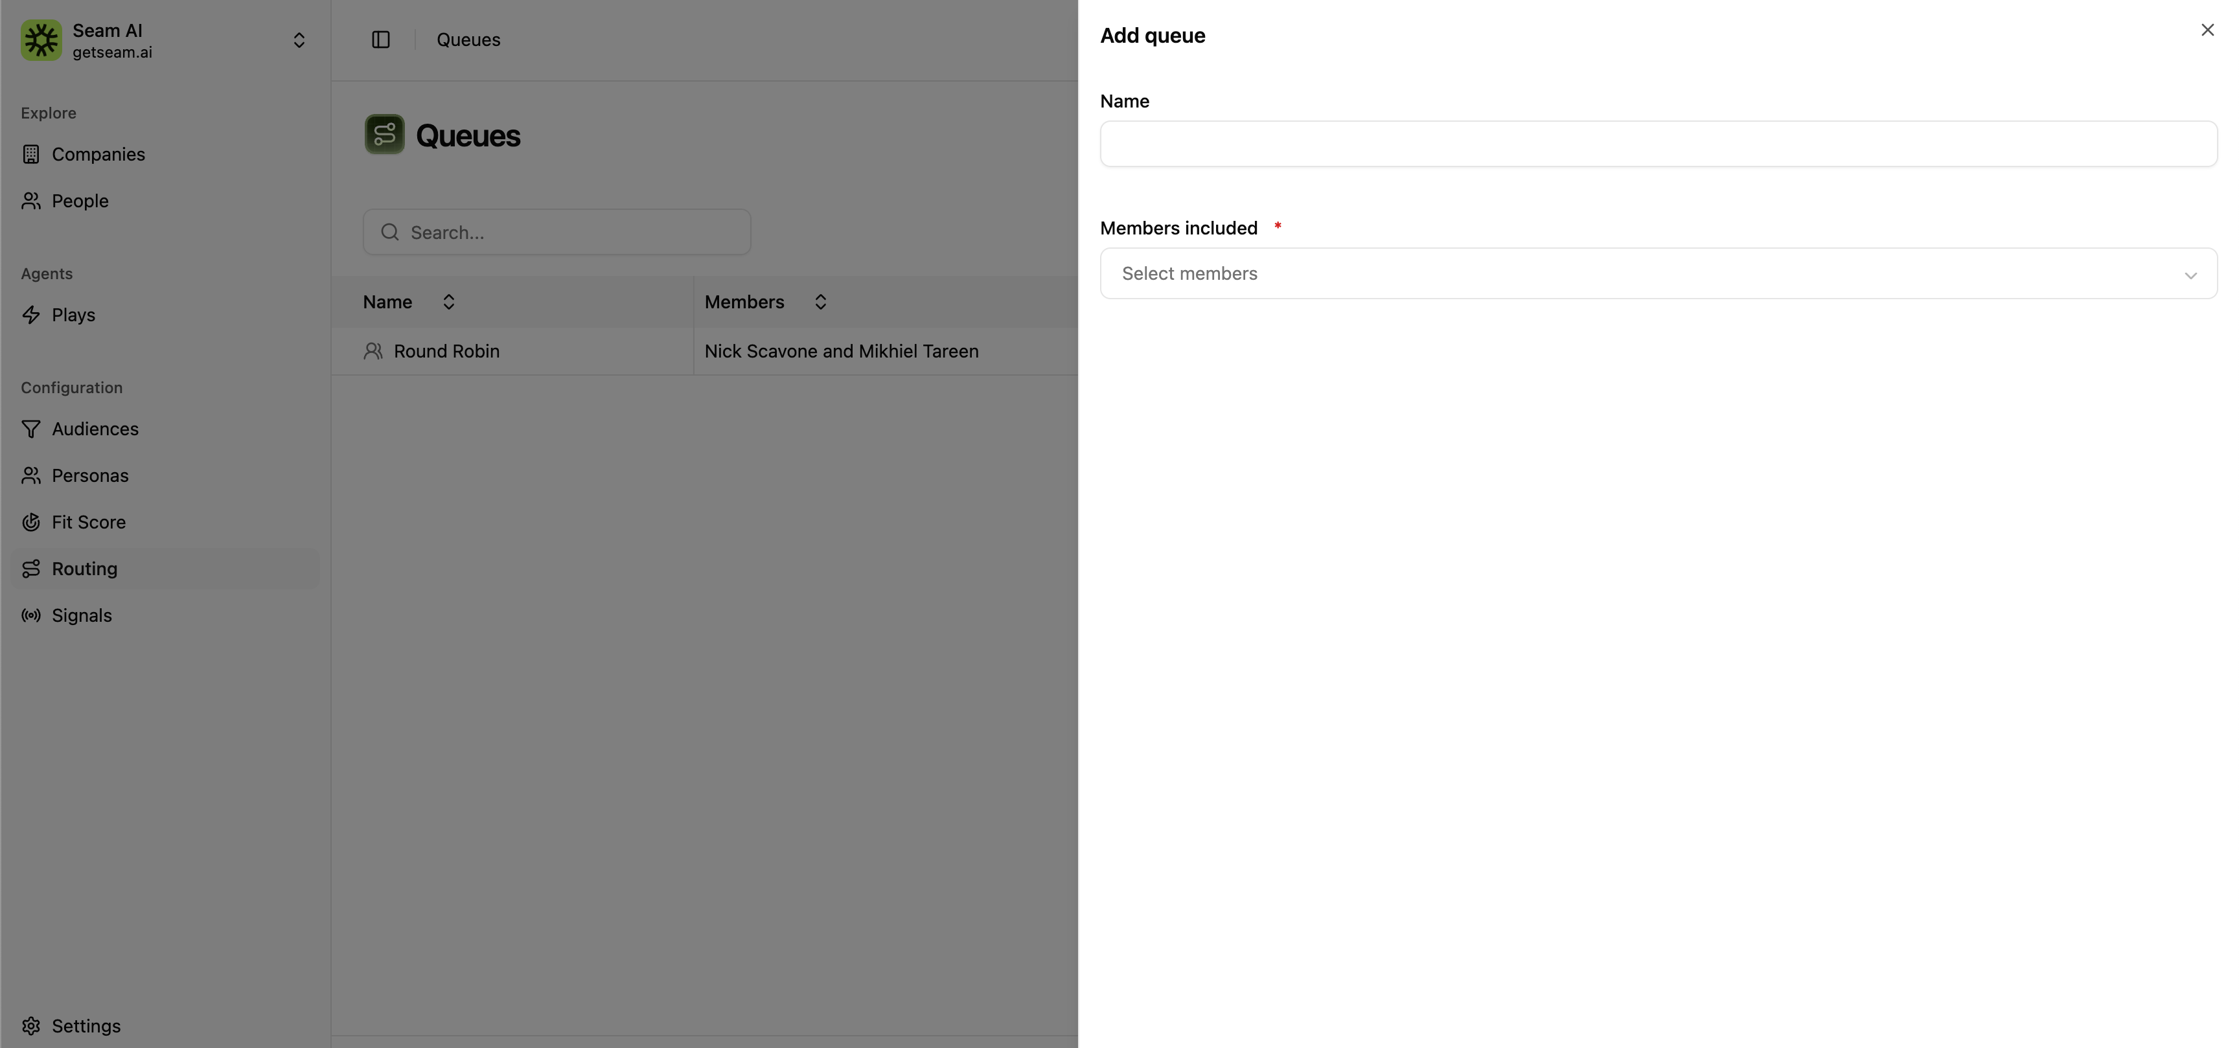Click the Members column sort control

(819, 302)
